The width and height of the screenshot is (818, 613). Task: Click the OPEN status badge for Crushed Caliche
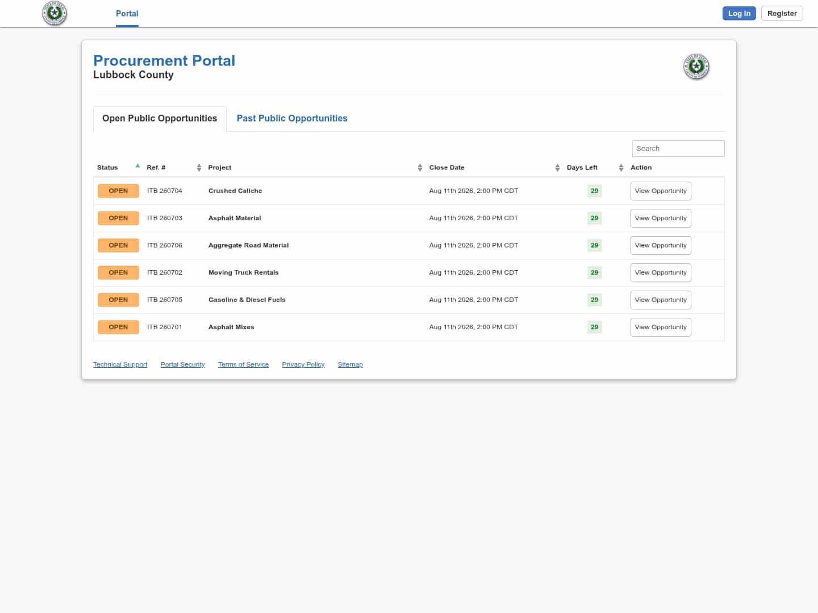(118, 191)
